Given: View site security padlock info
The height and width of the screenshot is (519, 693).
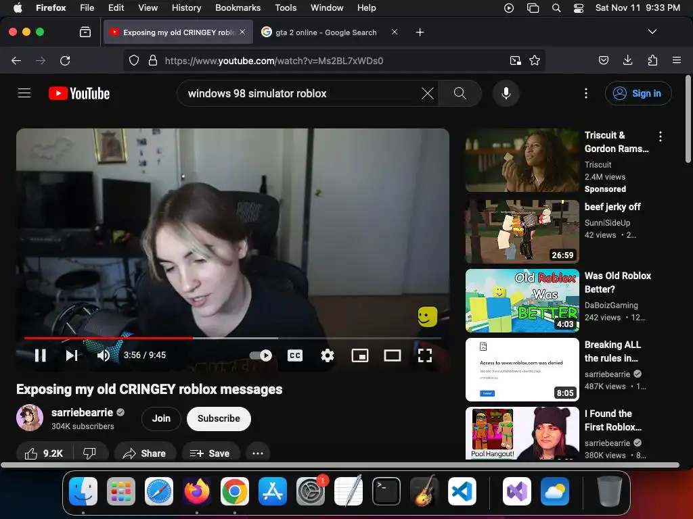Looking at the screenshot, I should (153, 60).
